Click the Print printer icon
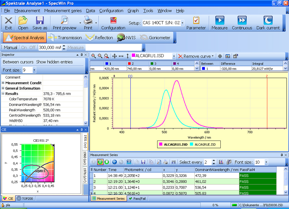This screenshot has width=289, height=209. pyautogui.click(x=88, y=21)
